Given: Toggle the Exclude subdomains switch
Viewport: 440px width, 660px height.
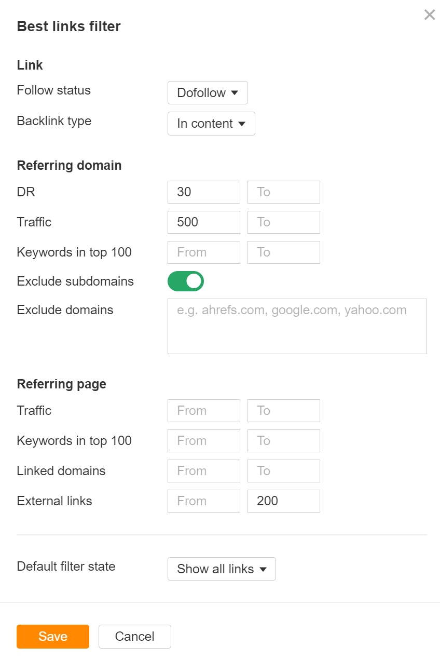Looking at the screenshot, I should 186,281.
